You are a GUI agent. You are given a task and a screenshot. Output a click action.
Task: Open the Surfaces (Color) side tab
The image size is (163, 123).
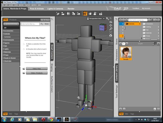(x=52, y=84)
